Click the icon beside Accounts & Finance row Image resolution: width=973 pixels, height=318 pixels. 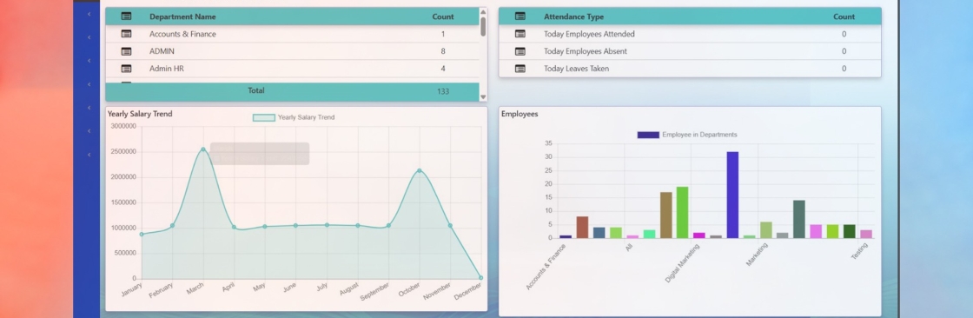(x=126, y=34)
